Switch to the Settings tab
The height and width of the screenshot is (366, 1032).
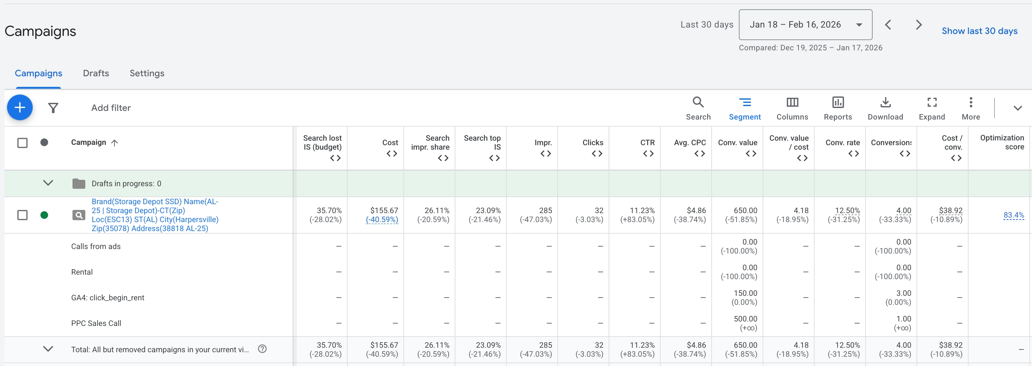(147, 73)
